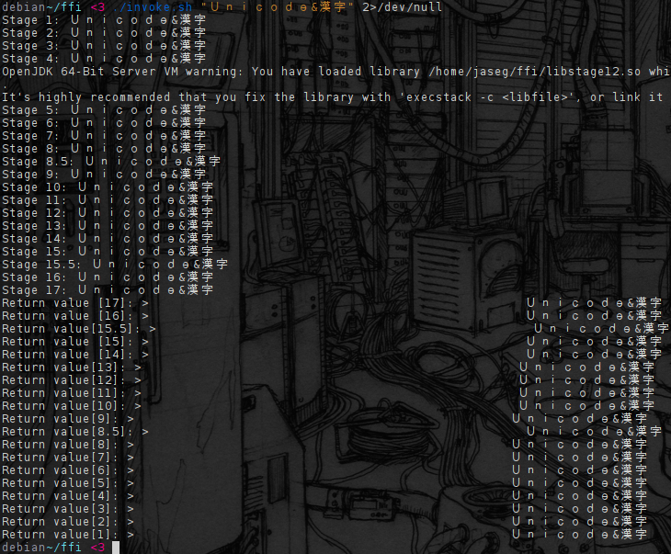Click the "Return value[6]:" label

coord(61,470)
